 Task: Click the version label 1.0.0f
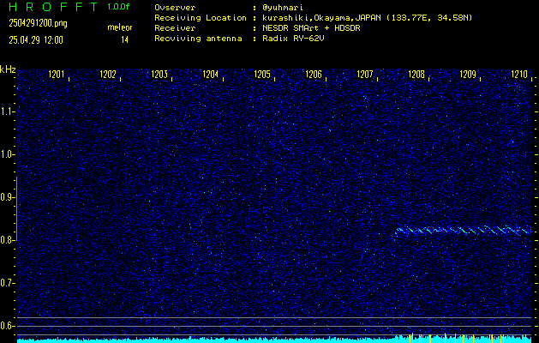click(x=119, y=7)
